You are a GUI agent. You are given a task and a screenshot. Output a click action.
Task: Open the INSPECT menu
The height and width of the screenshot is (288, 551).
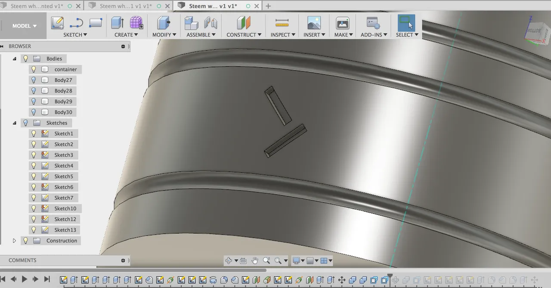click(x=283, y=35)
